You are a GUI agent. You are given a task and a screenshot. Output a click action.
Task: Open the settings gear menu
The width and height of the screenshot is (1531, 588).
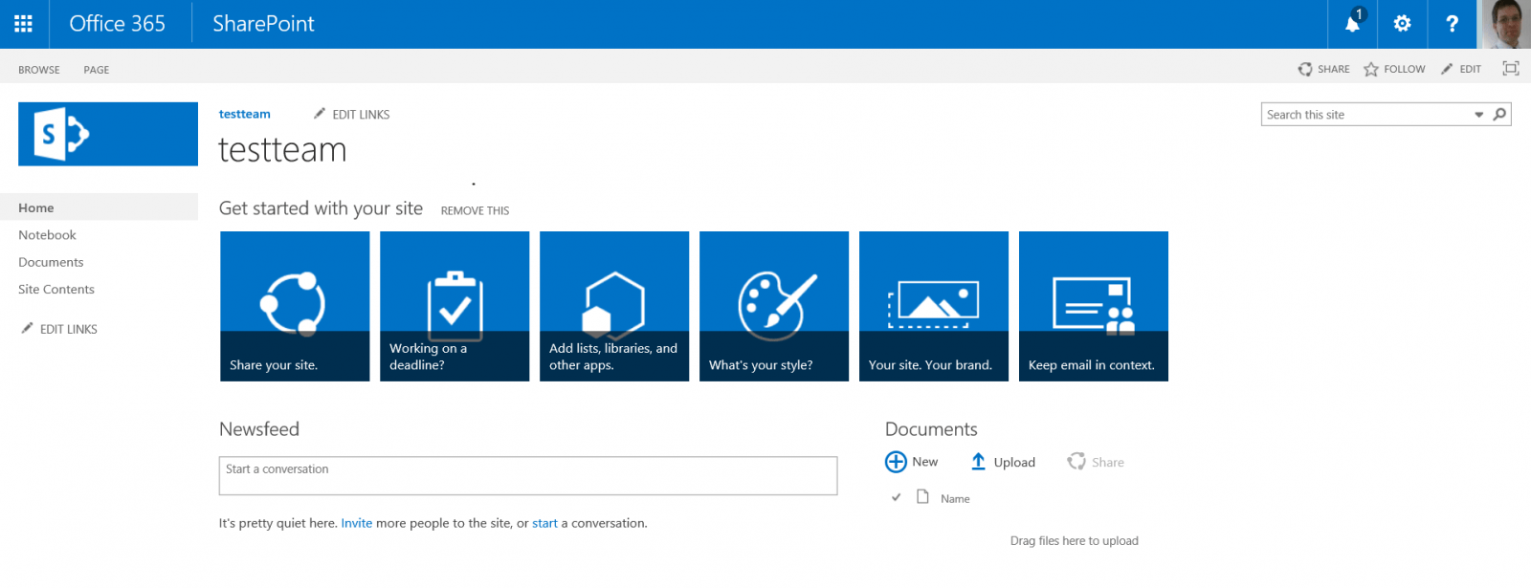click(x=1402, y=24)
